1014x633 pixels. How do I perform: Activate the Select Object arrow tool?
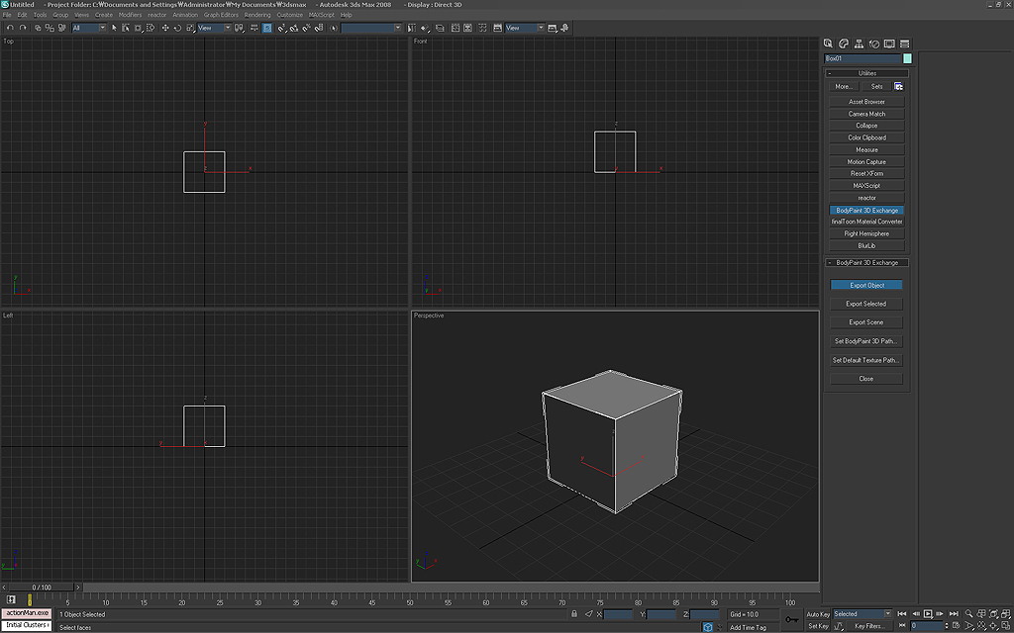coord(114,28)
